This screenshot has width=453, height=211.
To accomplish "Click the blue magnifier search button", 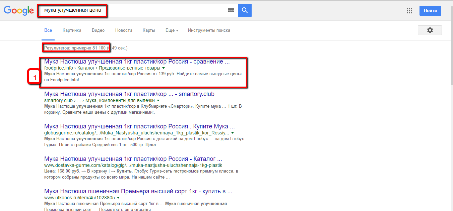I will (245, 10).
